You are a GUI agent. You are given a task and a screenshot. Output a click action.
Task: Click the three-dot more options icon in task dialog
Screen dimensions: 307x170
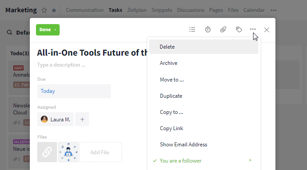click(253, 29)
